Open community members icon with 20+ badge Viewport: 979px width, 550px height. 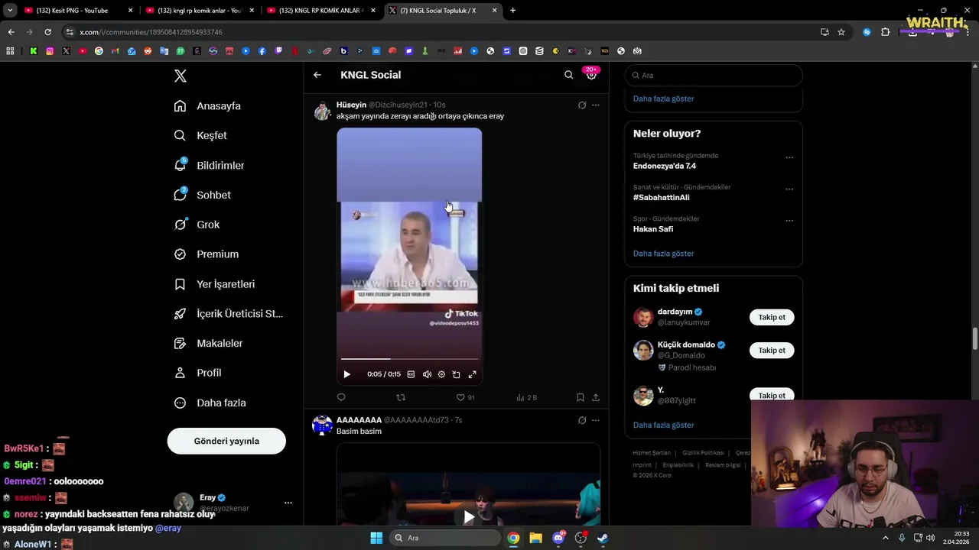[x=591, y=74]
